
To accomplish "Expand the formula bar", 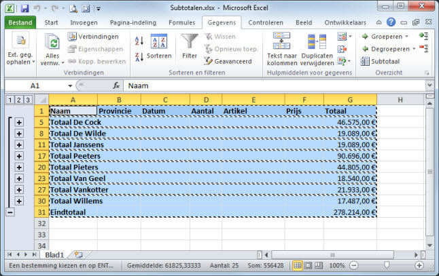I will click(429, 85).
